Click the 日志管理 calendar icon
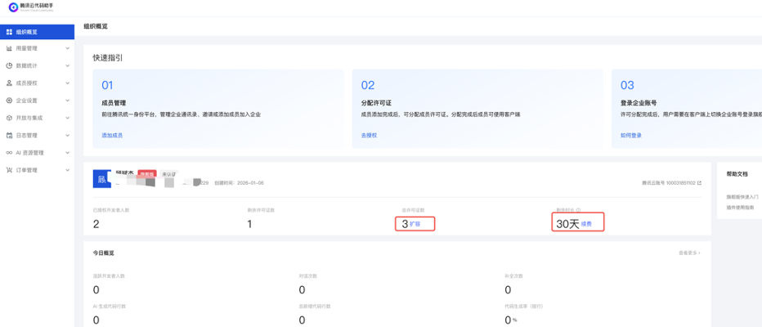The image size is (762, 327). click(9, 136)
